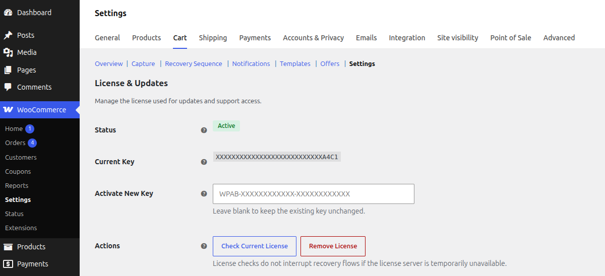
Task: Open the Customers submenu item
Action: [x=21, y=158]
